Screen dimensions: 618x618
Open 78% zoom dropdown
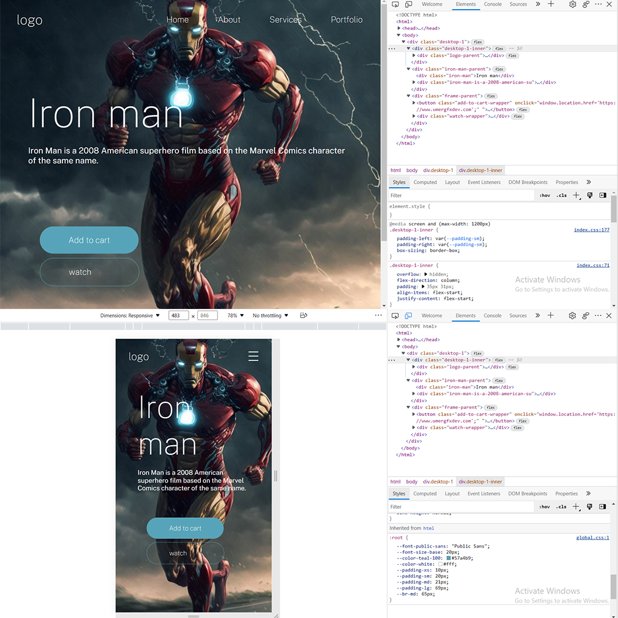[236, 316]
